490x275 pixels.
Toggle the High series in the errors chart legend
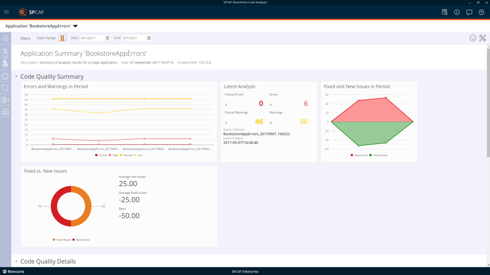113,155
